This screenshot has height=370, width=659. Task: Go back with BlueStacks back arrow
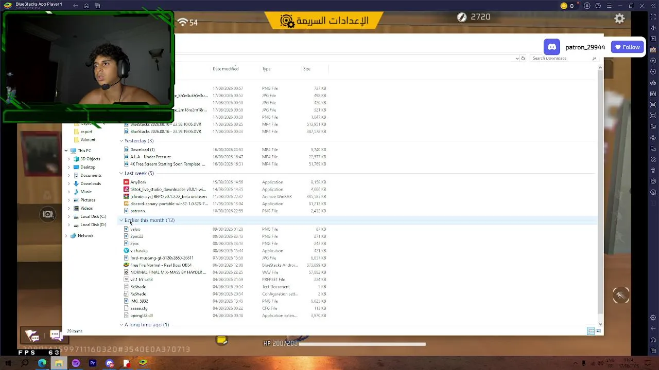(76, 6)
